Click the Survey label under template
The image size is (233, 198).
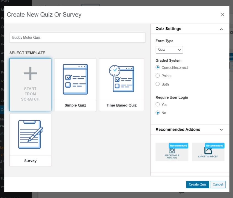(30, 161)
